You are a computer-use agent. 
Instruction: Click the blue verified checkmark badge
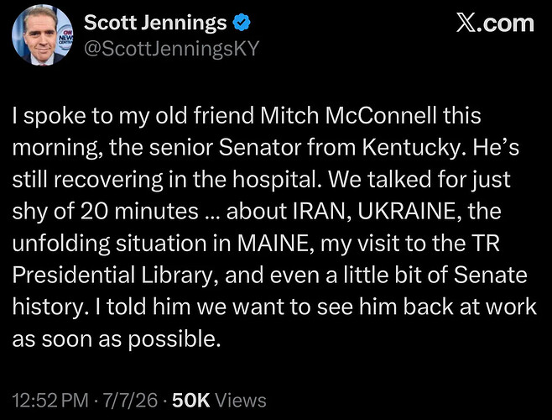click(242, 23)
